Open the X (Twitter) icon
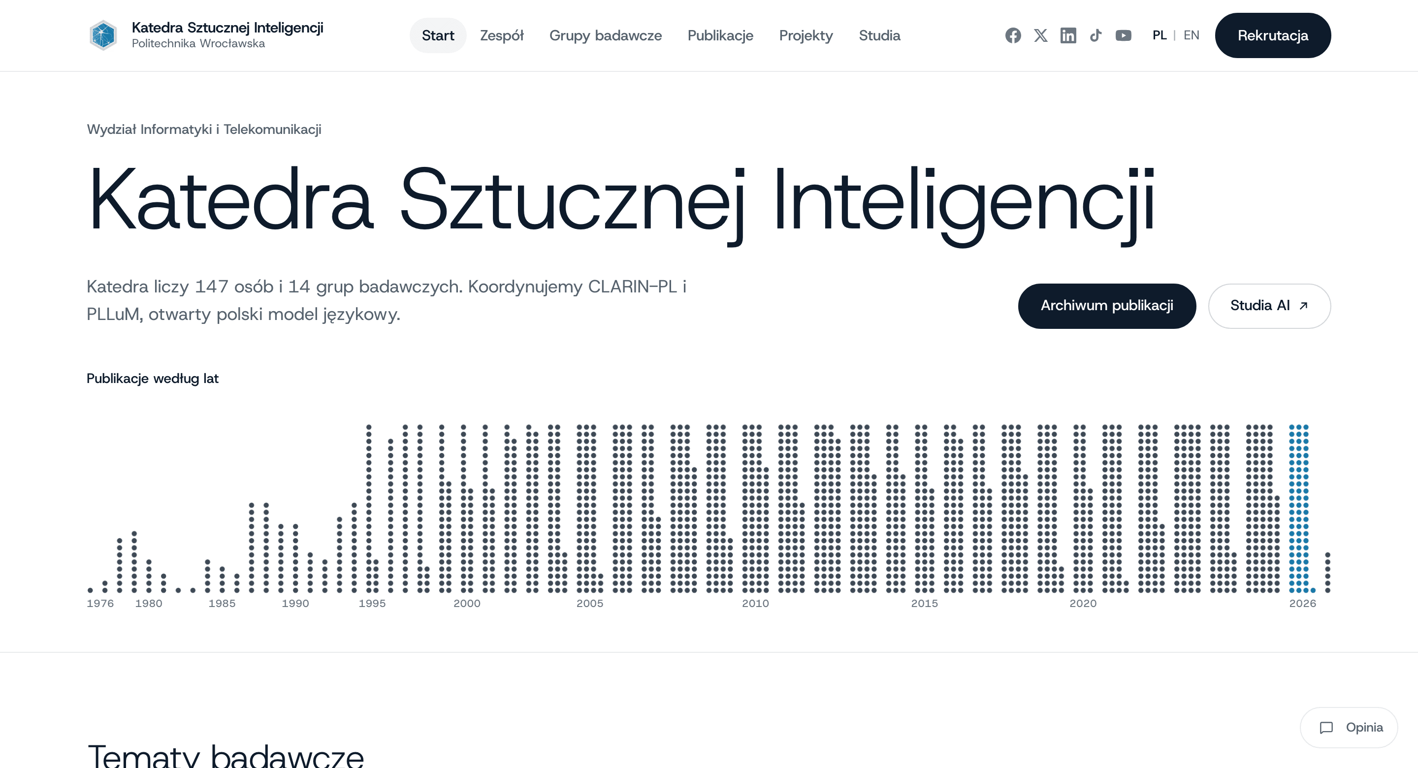This screenshot has width=1418, height=768. click(1040, 35)
